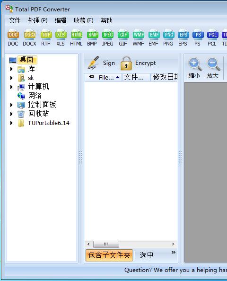Click the 选中 button
The image size is (227, 281).
(x=147, y=255)
